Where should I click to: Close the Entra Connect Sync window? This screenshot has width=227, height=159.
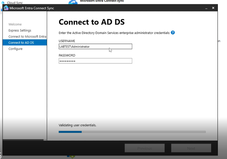coord(213,8)
